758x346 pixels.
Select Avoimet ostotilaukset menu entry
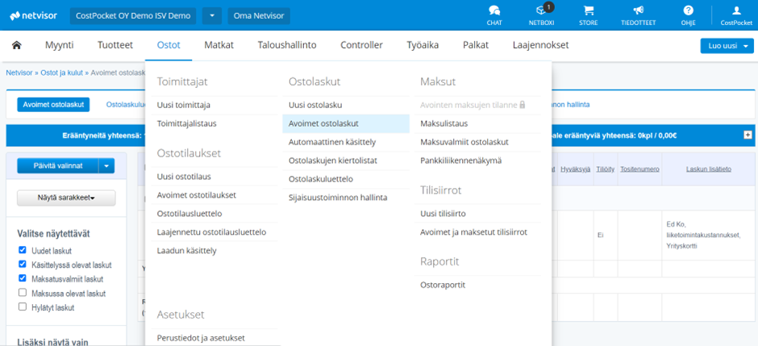[196, 195]
